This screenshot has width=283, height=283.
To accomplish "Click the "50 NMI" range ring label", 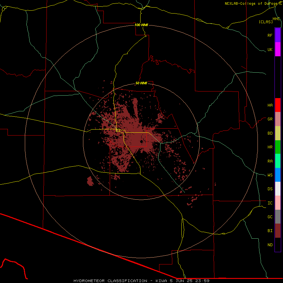I will point(141,83).
